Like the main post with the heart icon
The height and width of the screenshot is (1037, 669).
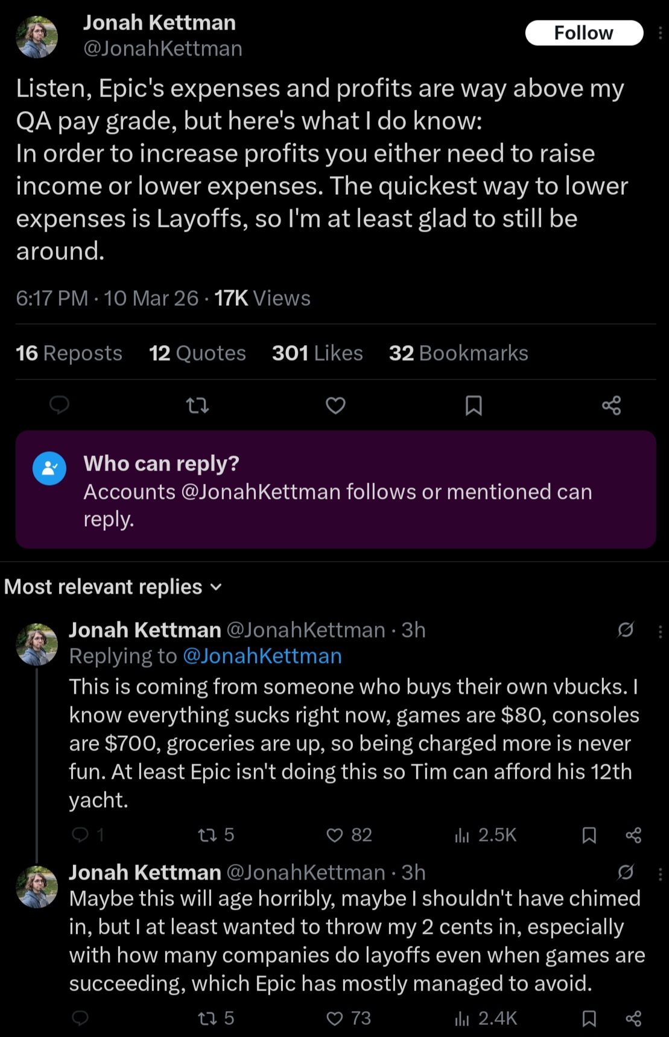point(335,405)
